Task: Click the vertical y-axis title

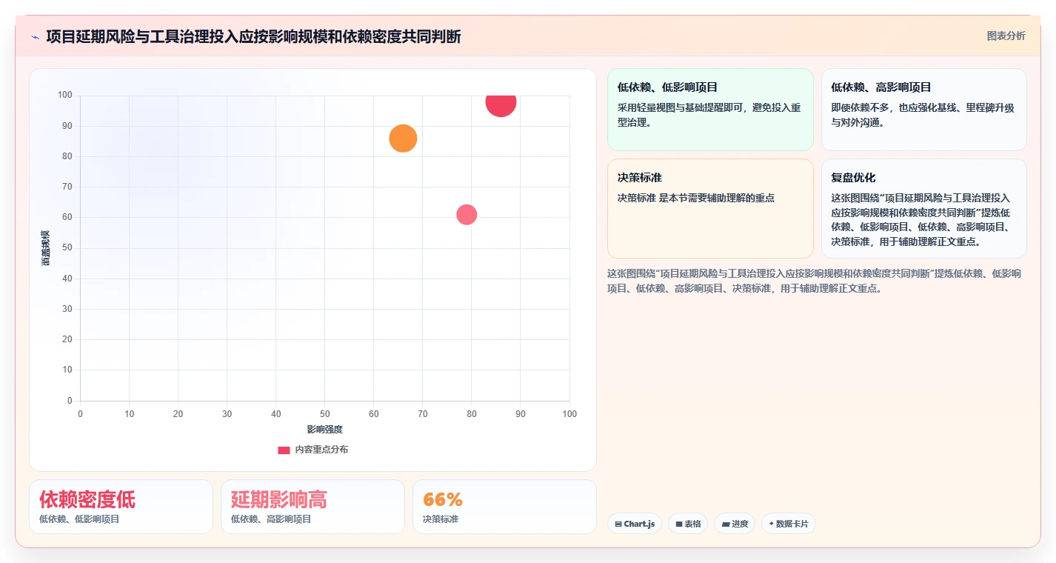Action: click(45, 248)
